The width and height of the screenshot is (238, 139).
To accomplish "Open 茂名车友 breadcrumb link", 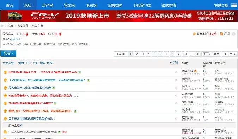I will (37, 26).
